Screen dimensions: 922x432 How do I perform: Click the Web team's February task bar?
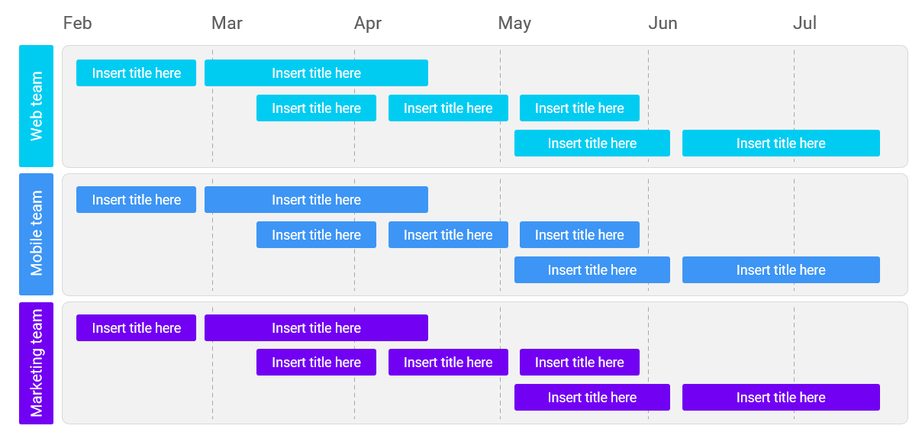pyautogui.click(x=136, y=73)
